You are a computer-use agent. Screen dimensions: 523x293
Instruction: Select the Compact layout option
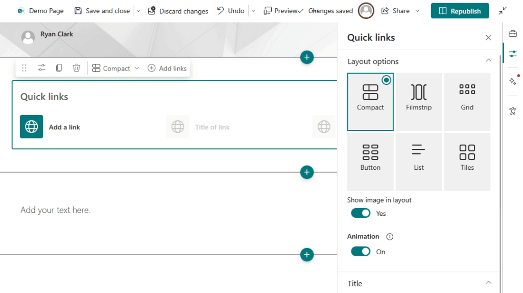point(370,102)
